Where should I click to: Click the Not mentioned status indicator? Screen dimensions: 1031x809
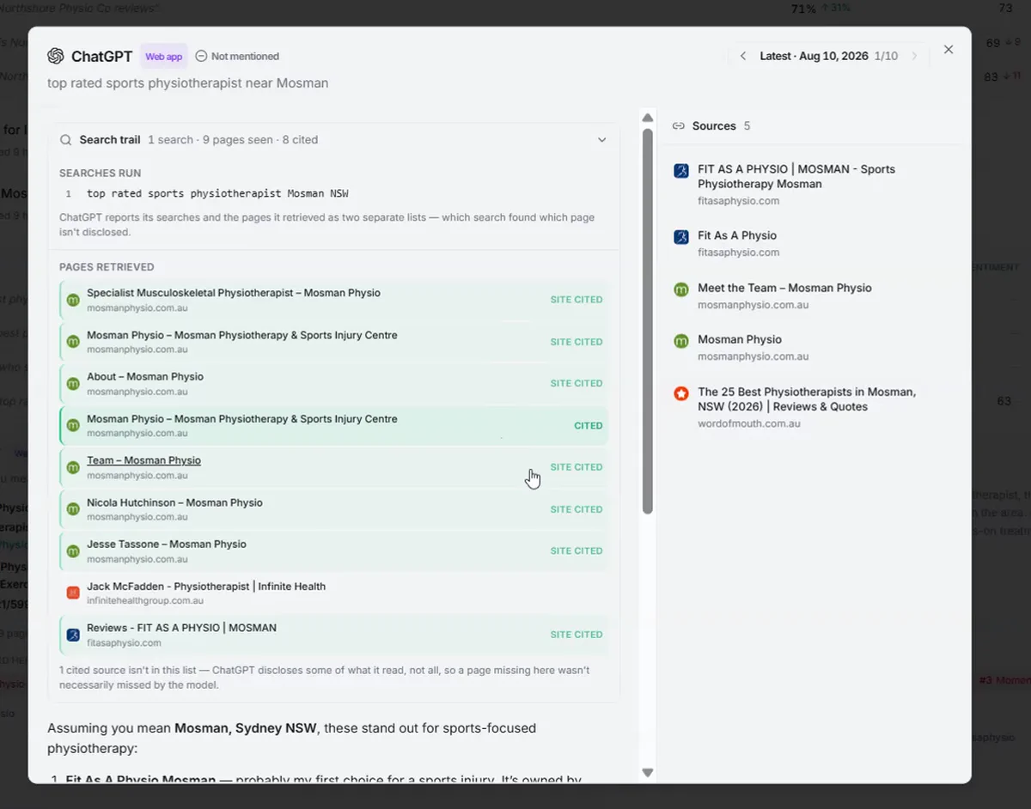pos(237,57)
